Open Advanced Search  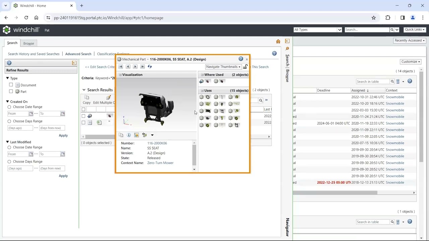[78, 54]
